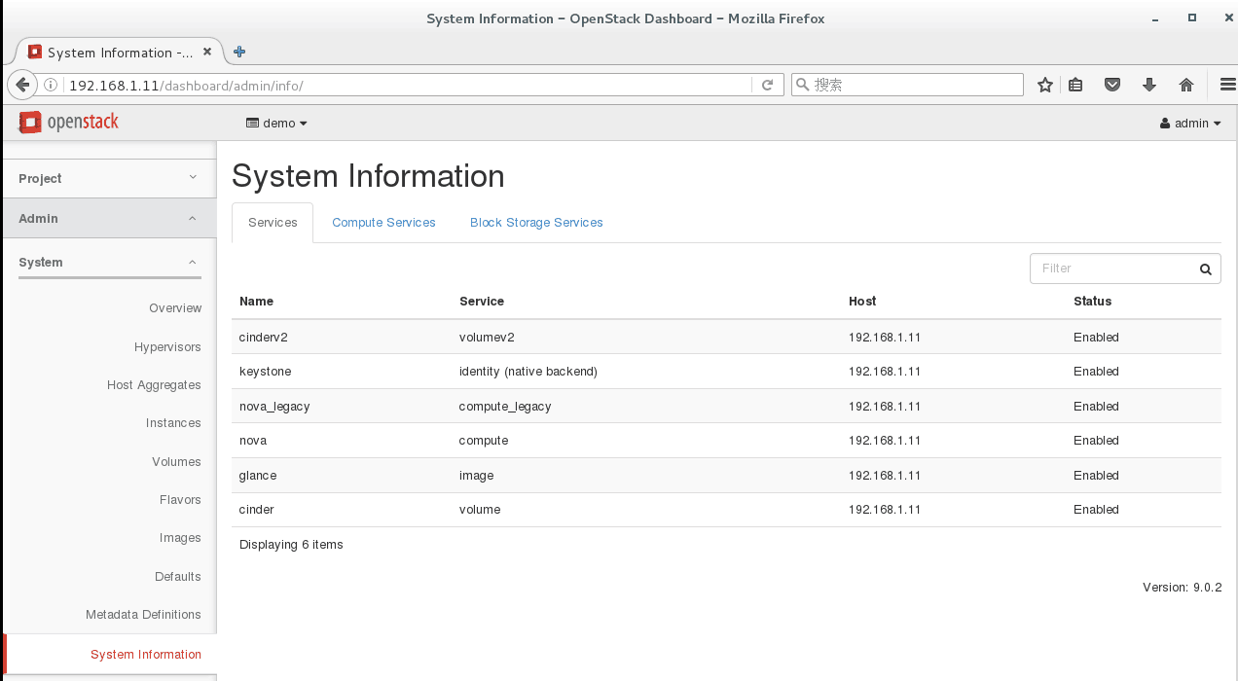1238x681 pixels.
Task: Open a new browser tab
Action: tap(239, 53)
